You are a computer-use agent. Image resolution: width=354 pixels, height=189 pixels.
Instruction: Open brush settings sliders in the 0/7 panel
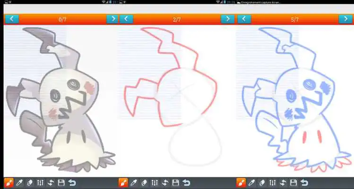[x=40, y=182]
